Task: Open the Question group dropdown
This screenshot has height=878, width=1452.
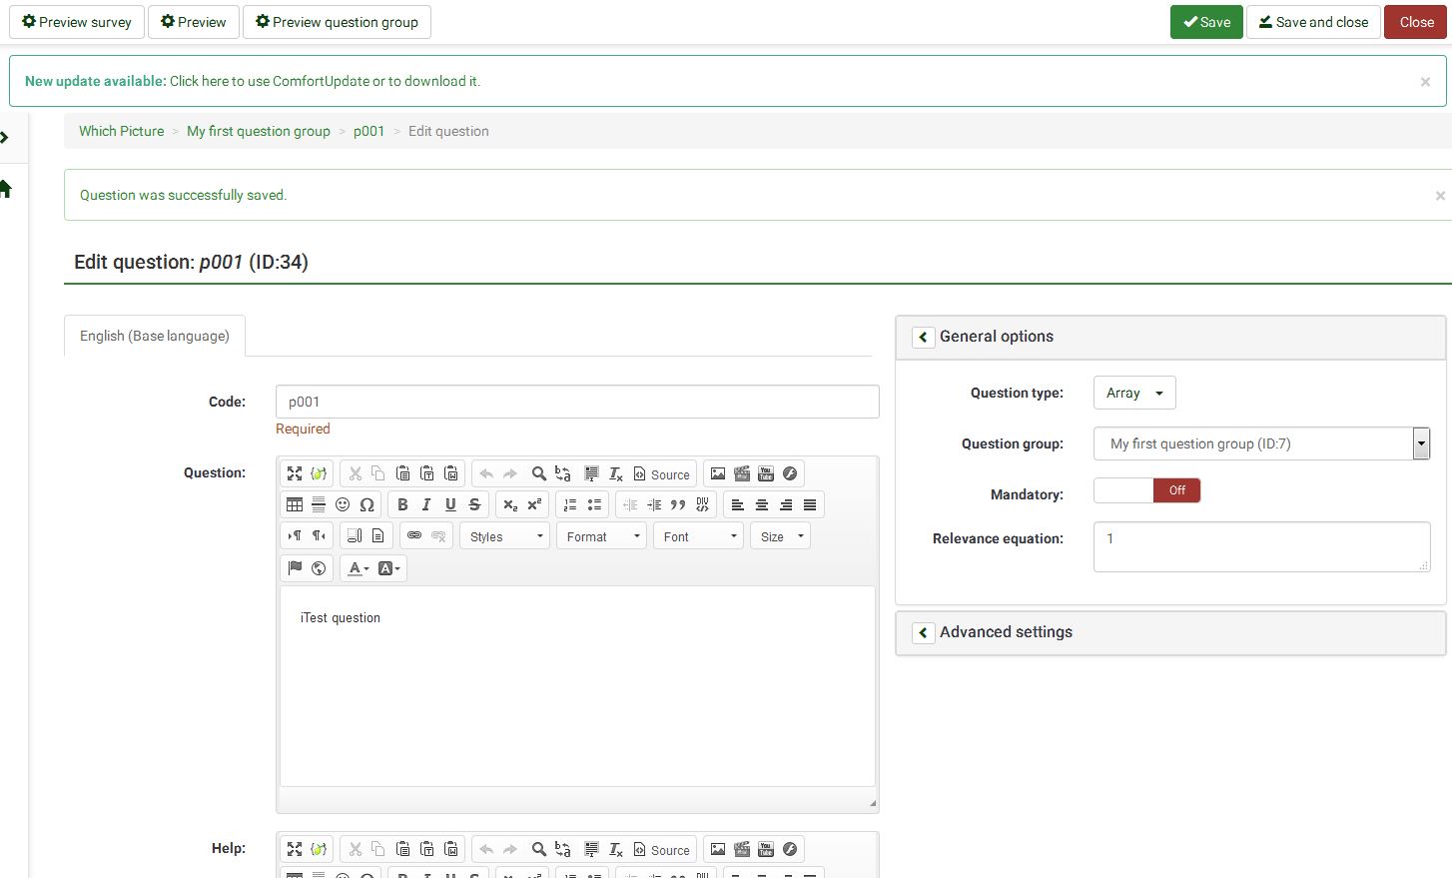Action: (1422, 443)
